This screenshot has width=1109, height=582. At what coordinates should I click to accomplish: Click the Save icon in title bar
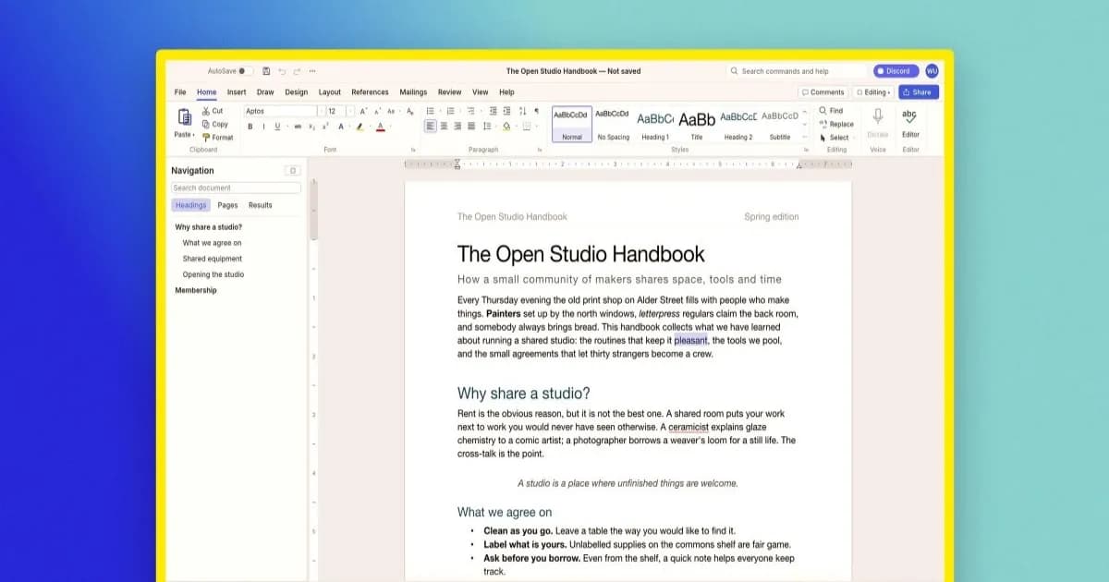266,71
